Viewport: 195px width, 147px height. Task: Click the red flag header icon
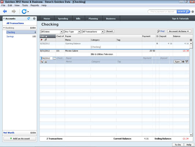coord(42,40)
